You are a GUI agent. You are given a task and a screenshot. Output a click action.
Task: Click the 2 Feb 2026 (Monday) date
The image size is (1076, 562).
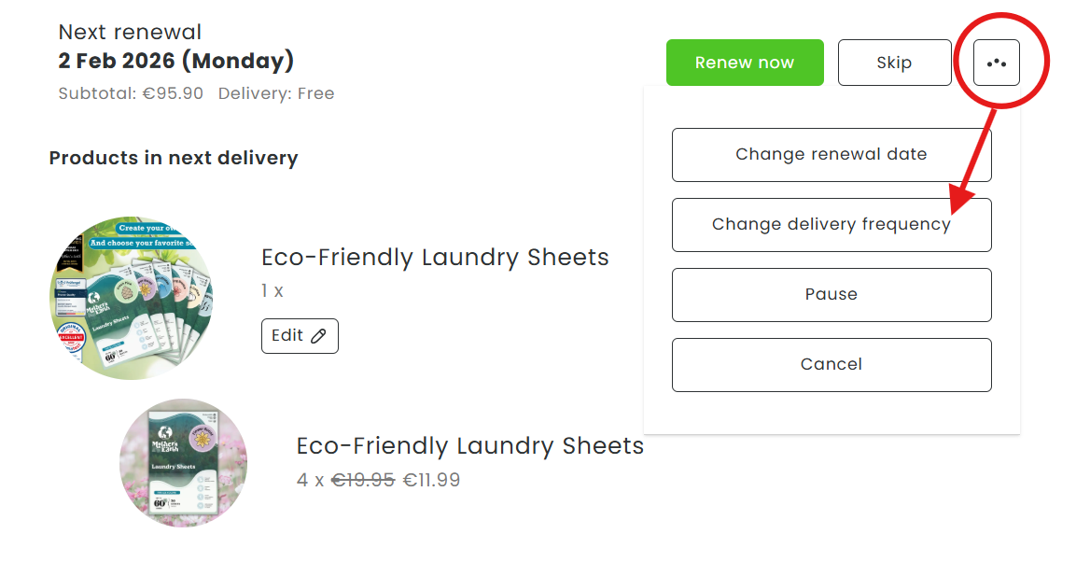pyautogui.click(x=175, y=62)
